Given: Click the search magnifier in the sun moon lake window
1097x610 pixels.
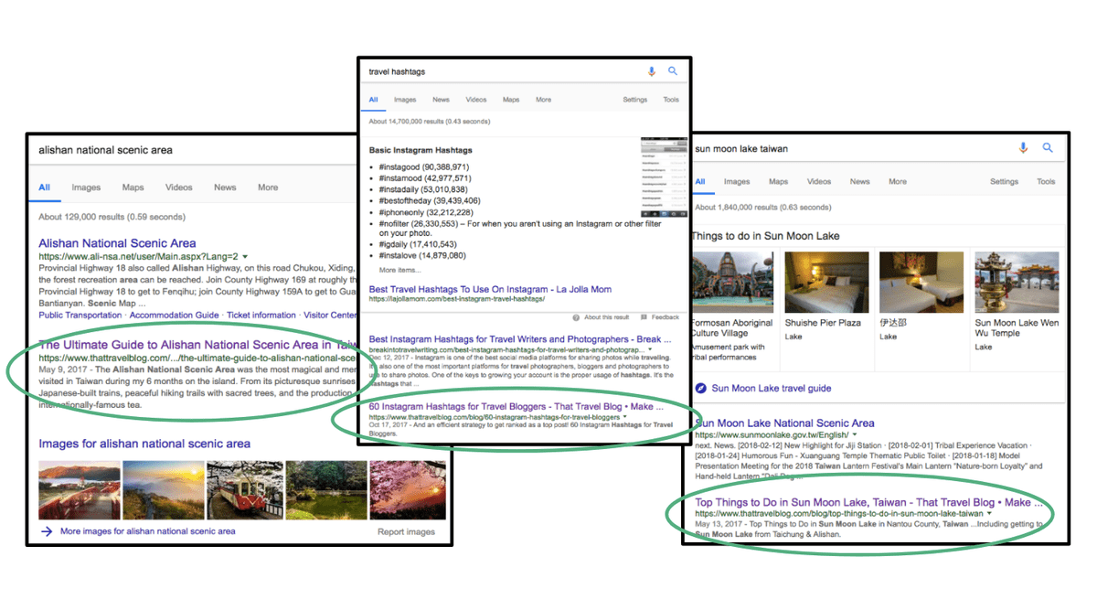Looking at the screenshot, I should coord(1048,148).
